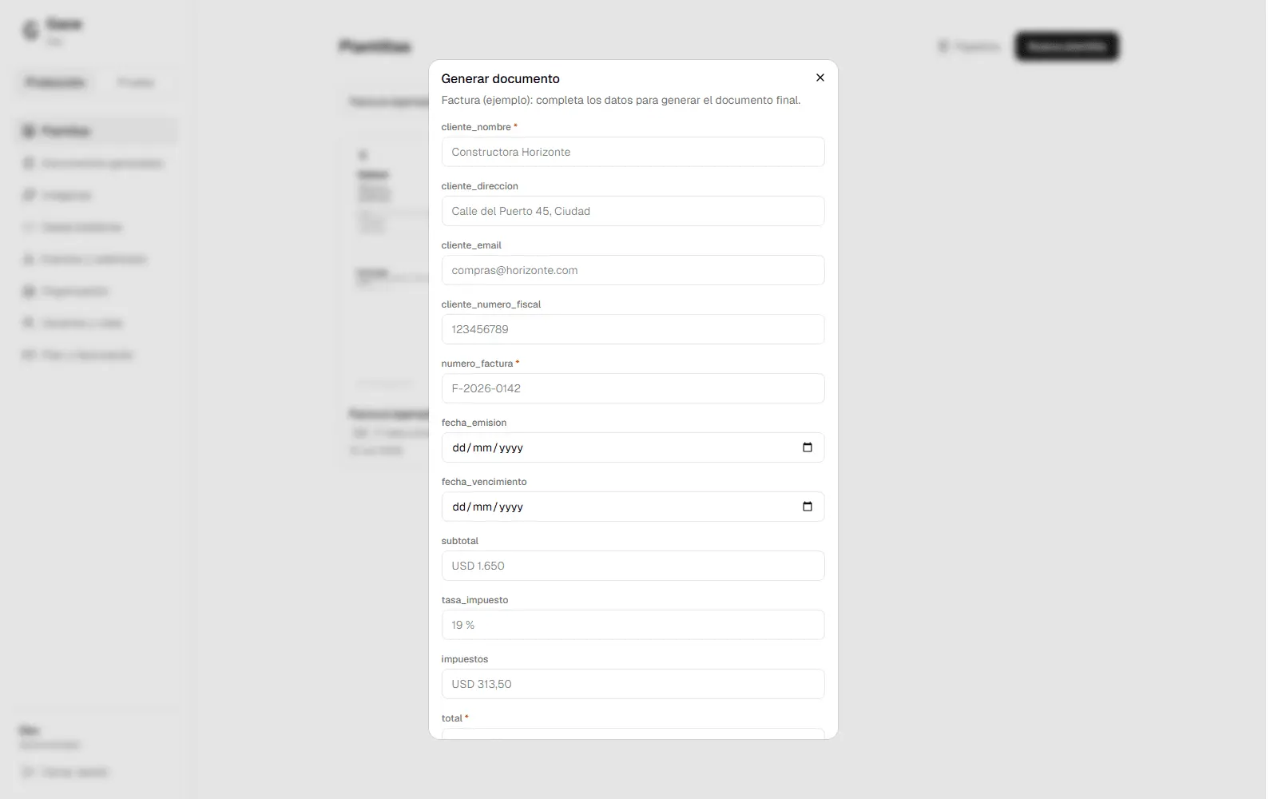Screen dimensions: 1278x799
Task: Click into the cliente_direccion input box
Action: pyautogui.click(x=633, y=211)
